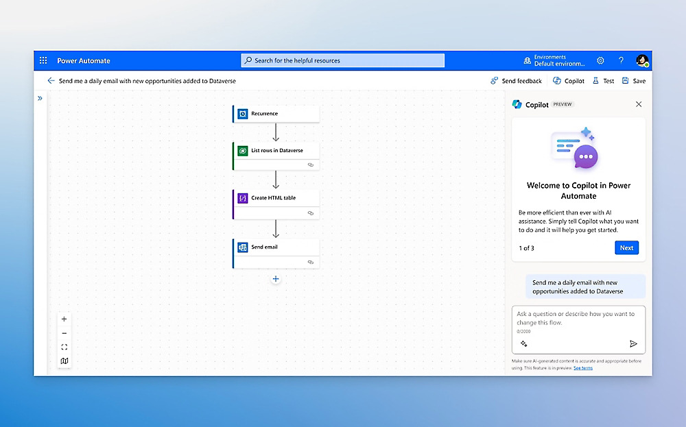Submit prompt with the send arrow icon
The width and height of the screenshot is (686, 427).
pos(633,343)
